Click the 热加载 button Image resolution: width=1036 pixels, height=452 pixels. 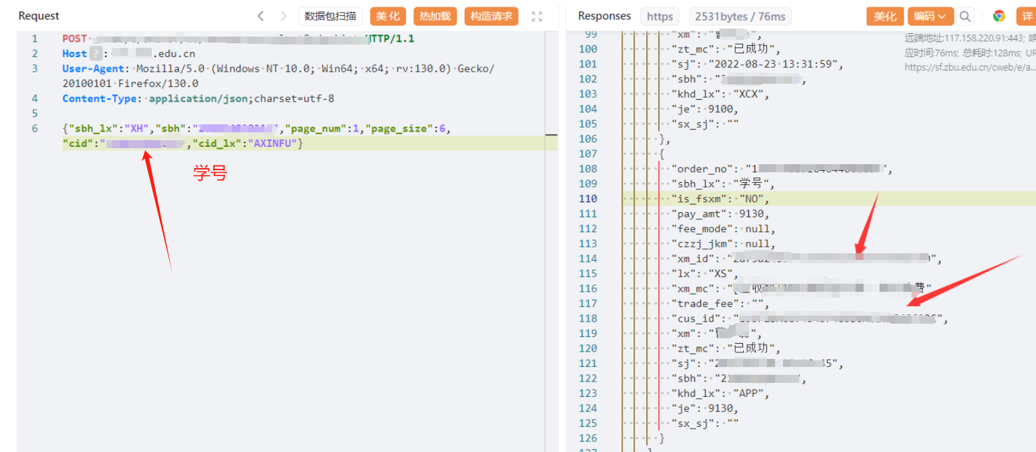click(435, 17)
